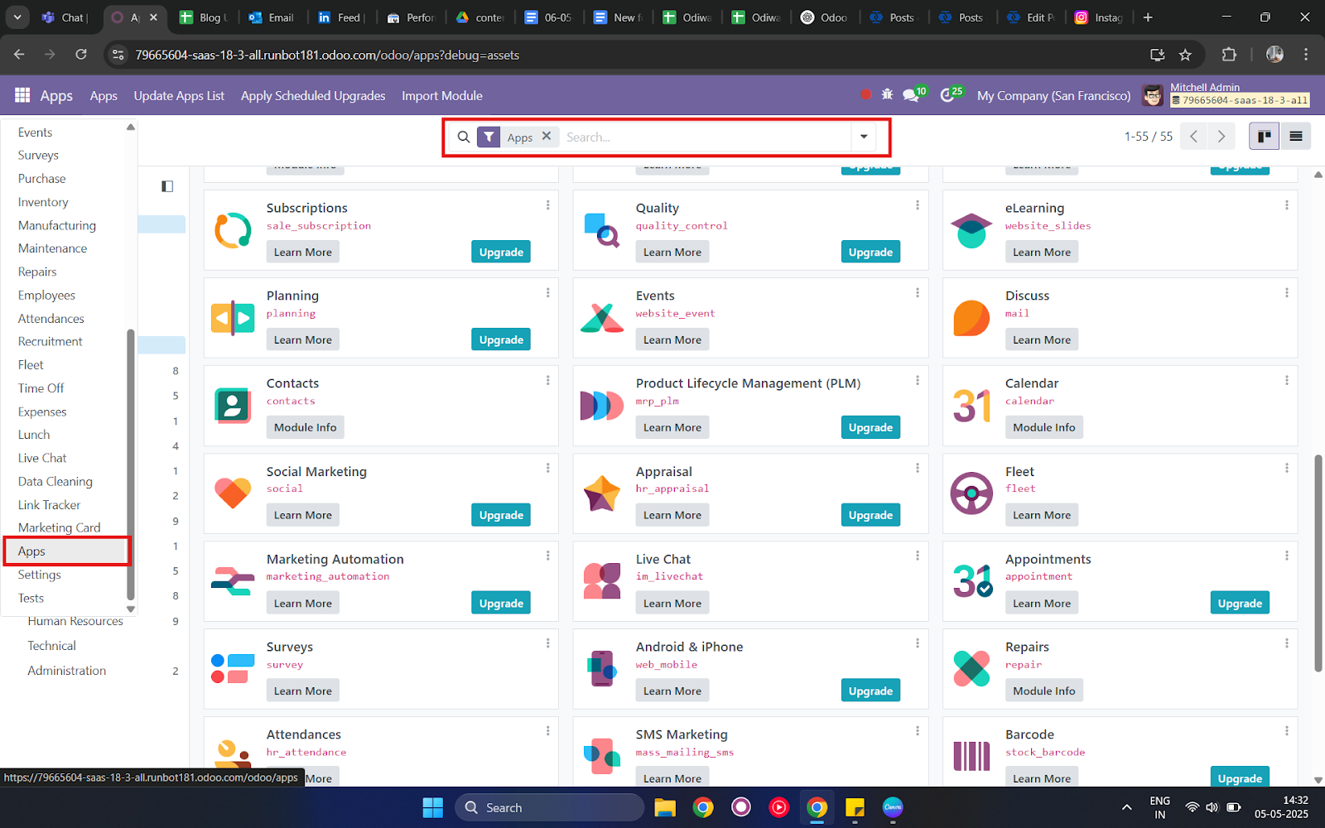Select the Update Apps List menu item

(179, 95)
